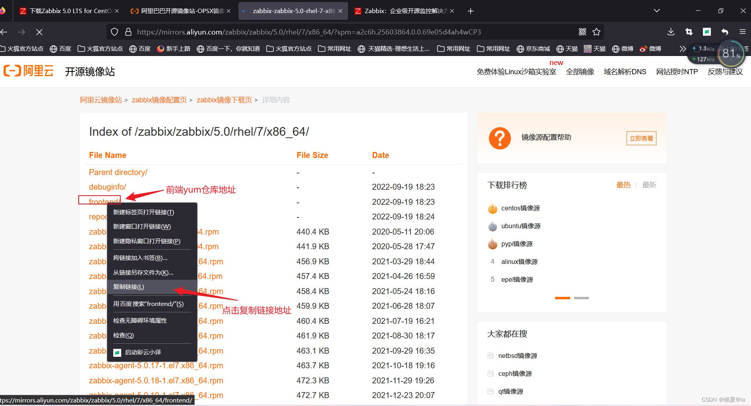Choose 将链接加入书签 in context menu
Screen dimensions: 751x406
(152, 258)
